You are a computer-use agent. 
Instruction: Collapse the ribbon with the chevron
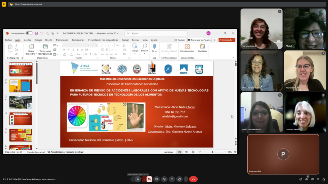233,57
